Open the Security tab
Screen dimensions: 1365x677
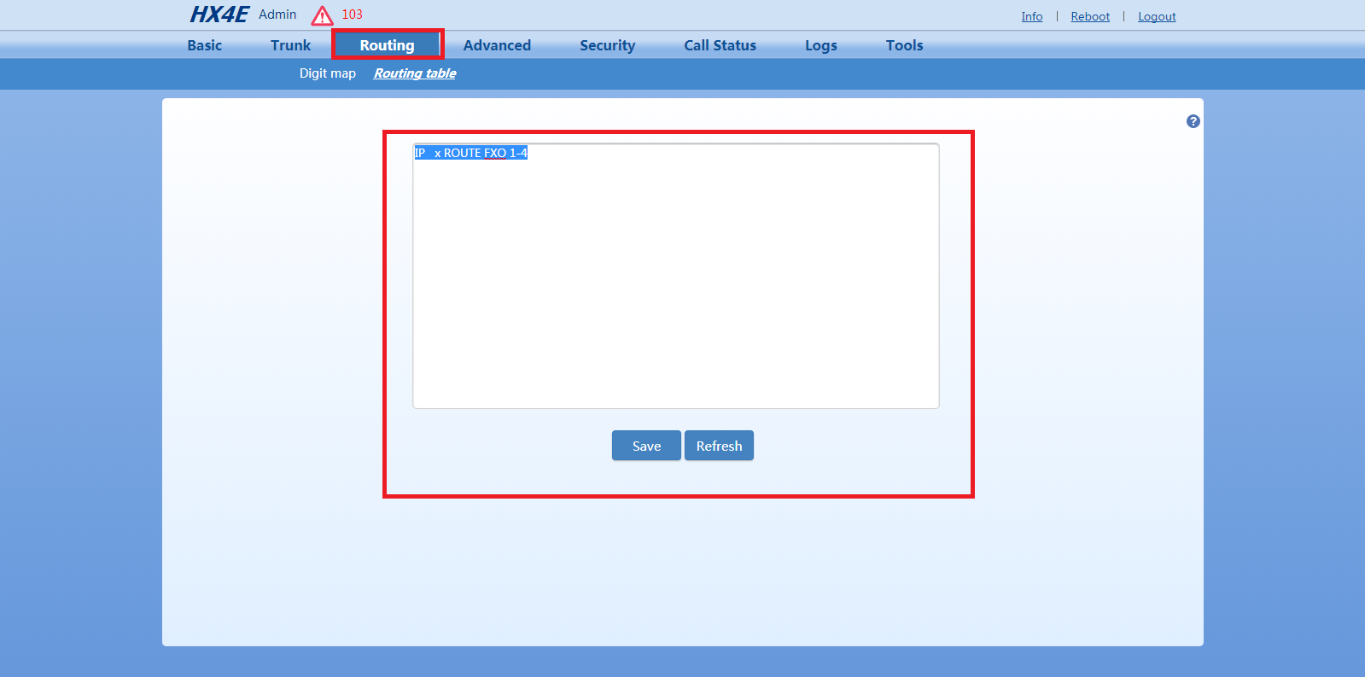click(x=607, y=45)
